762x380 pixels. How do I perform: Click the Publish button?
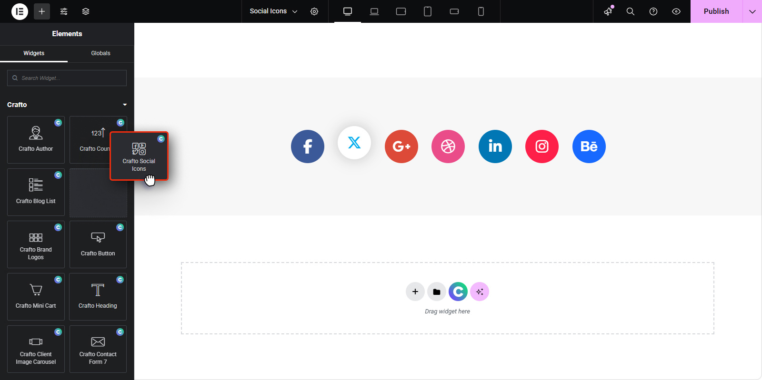click(x=716, y=11)
